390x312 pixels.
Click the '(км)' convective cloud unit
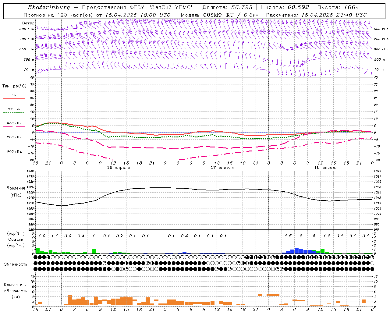[16, 297]
